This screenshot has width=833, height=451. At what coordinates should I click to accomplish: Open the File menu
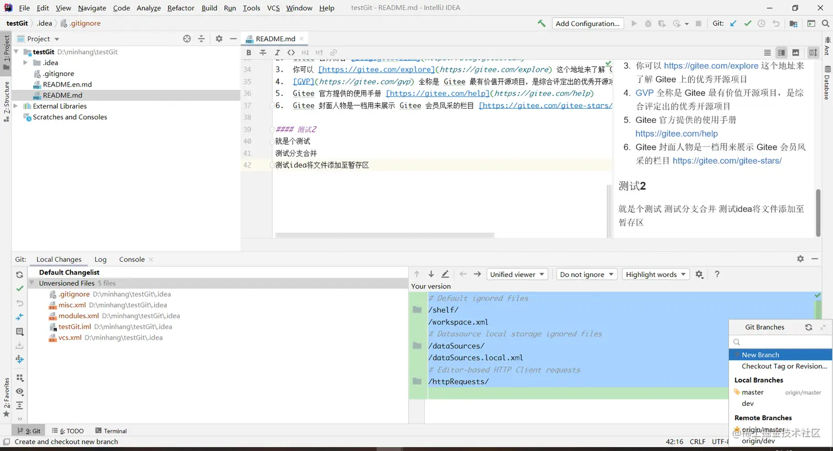(24, 8)
